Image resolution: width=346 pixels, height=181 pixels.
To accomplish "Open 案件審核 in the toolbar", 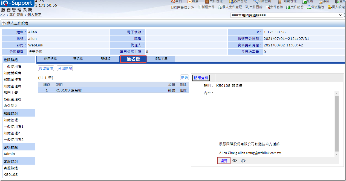I will click(274, 7).
